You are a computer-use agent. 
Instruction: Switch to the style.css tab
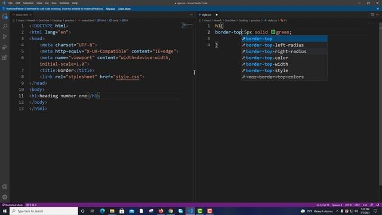207,15
